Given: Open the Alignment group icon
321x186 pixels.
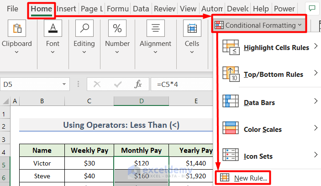Looking at the screenshot, I should pyautogui.click(x=156, y=28).
